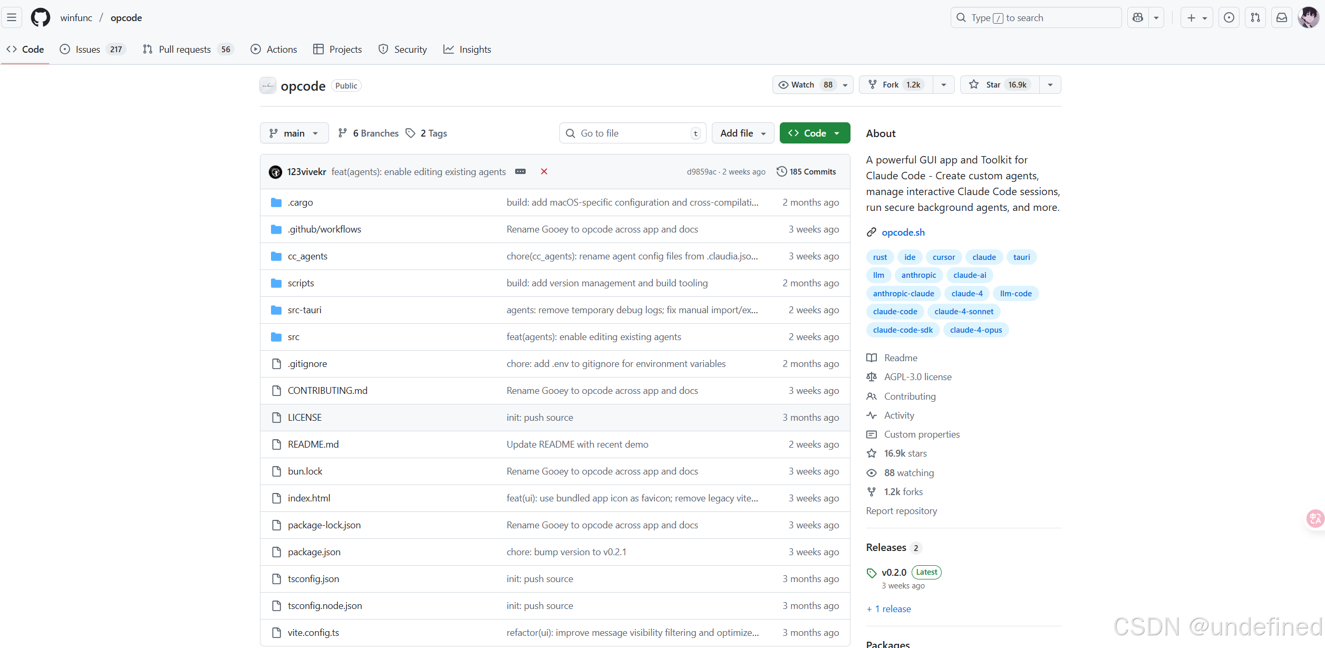Image resolution: width=1325 pixels, height=648 pixels.
Task: Open the Insights tab
Action: 467,49
